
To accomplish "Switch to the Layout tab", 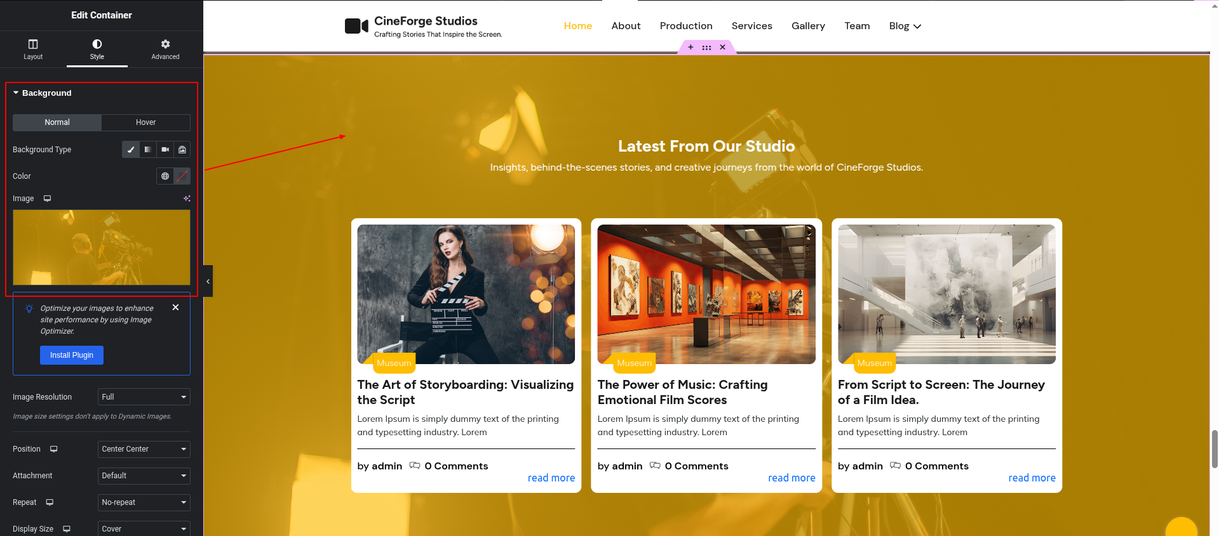I will coord(33,49).
